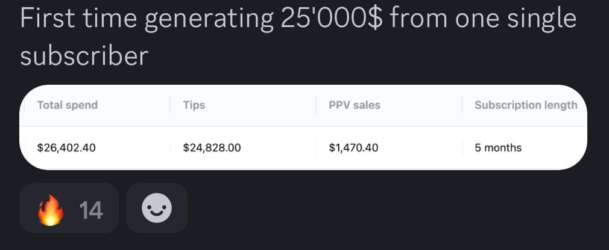Click the $26,402.40 total spend value

click(66, 147)
